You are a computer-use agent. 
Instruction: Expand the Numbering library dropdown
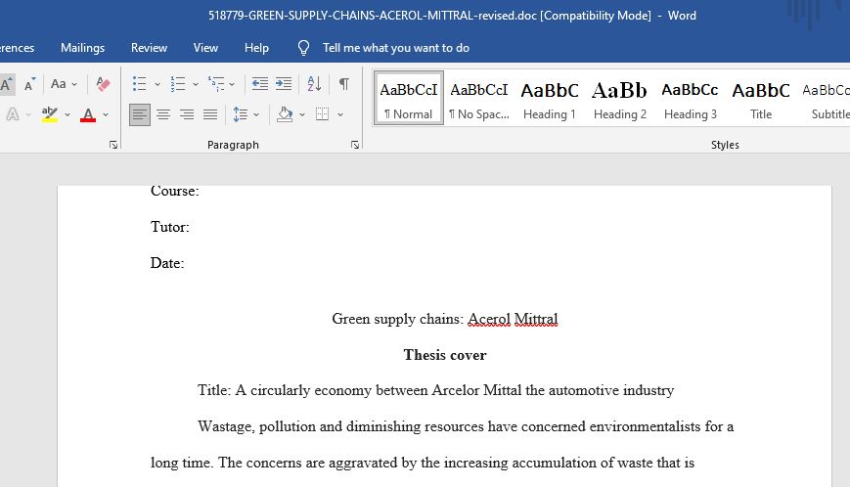coord(196,84)
